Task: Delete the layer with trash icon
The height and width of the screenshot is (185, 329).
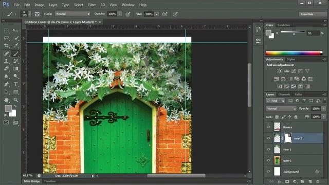Action: pos(318,181)
